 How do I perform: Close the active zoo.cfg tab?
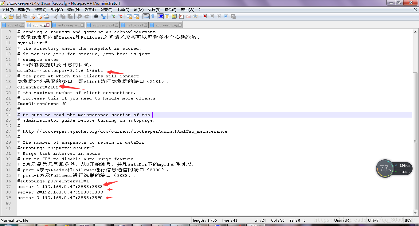(x=48, y=25)
